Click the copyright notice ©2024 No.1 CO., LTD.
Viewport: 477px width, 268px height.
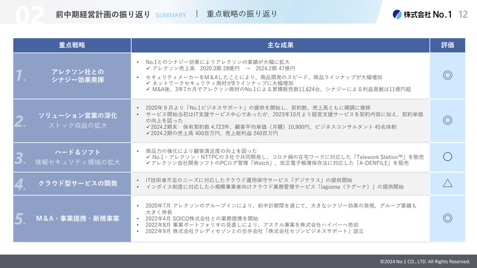pyautogui.click(x=425, y=261)
